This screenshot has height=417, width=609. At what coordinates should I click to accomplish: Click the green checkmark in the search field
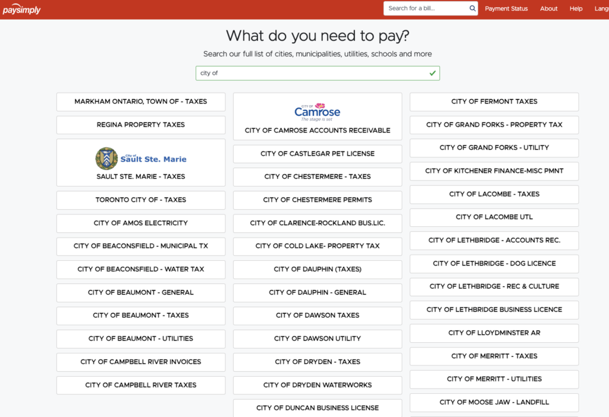pos(432,72)
